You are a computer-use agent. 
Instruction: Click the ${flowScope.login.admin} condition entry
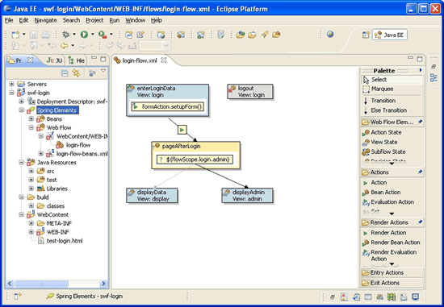point(195,160)
